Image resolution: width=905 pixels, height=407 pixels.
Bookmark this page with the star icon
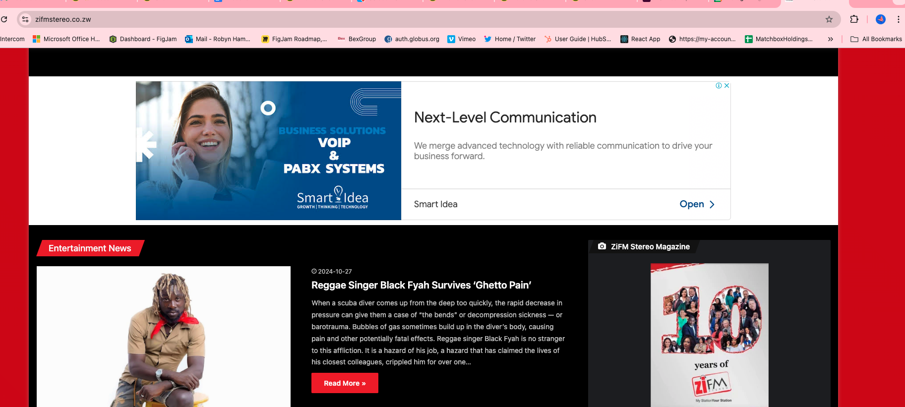(x=829, y=19)
